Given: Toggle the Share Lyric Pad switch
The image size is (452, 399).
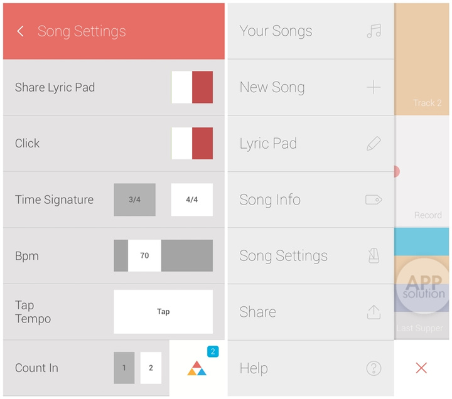Looking at the screenshot, I should coord(192,87).
